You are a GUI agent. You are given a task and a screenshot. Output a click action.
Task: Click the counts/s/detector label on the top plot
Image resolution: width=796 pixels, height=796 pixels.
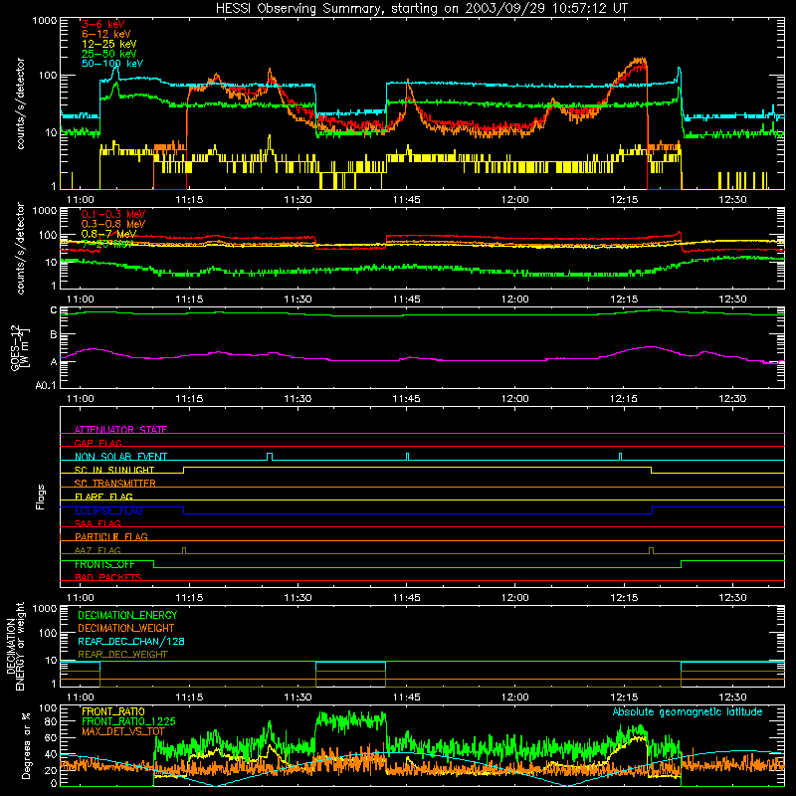(x=20, y=103)
